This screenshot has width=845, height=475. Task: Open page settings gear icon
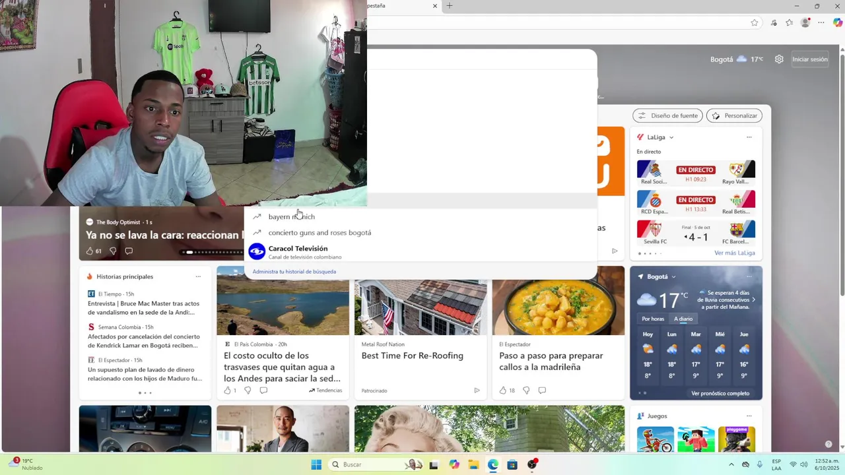click(x=779, y=59)
